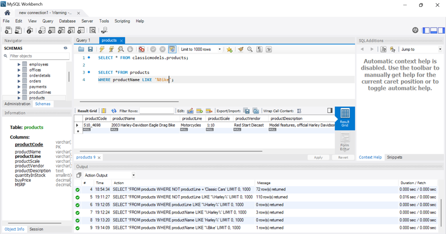Screen dimensions: 446x234
Task: Toggle auto-commit mode
Action: (172, 49)
